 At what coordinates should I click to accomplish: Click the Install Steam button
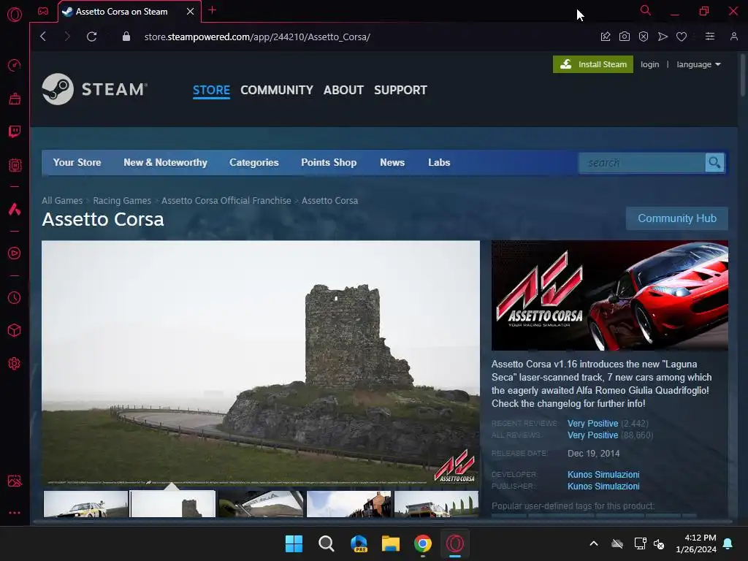[x=593, y=64]
